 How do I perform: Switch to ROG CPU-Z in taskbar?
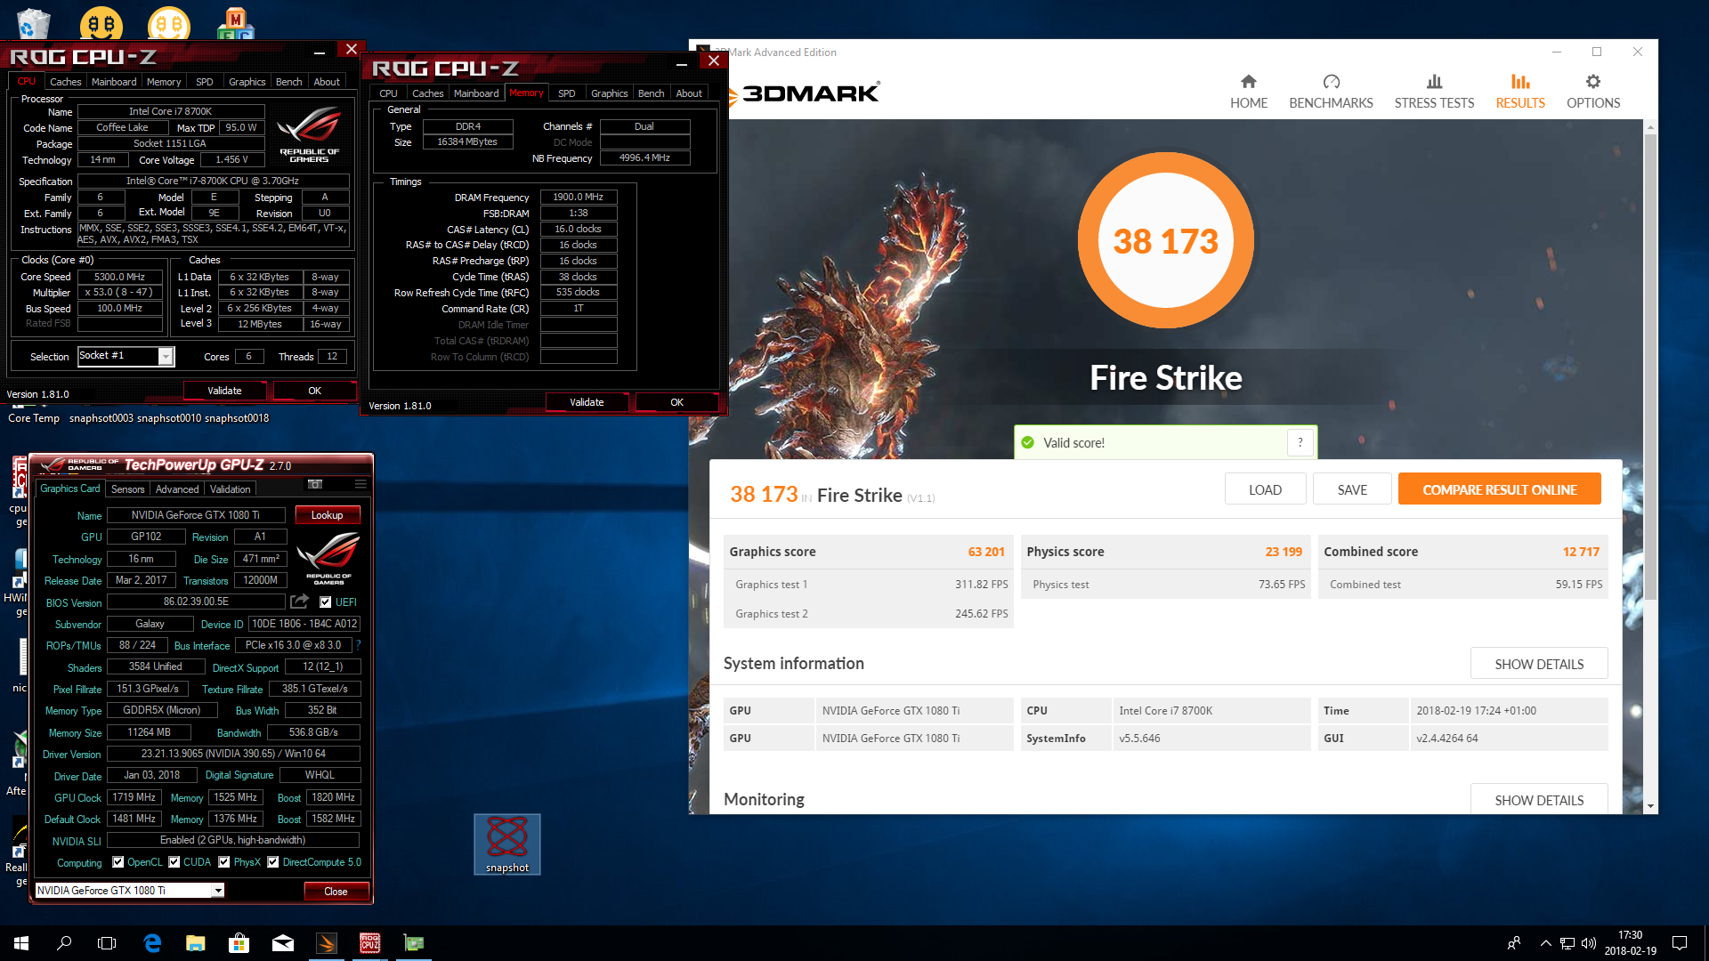370,943
